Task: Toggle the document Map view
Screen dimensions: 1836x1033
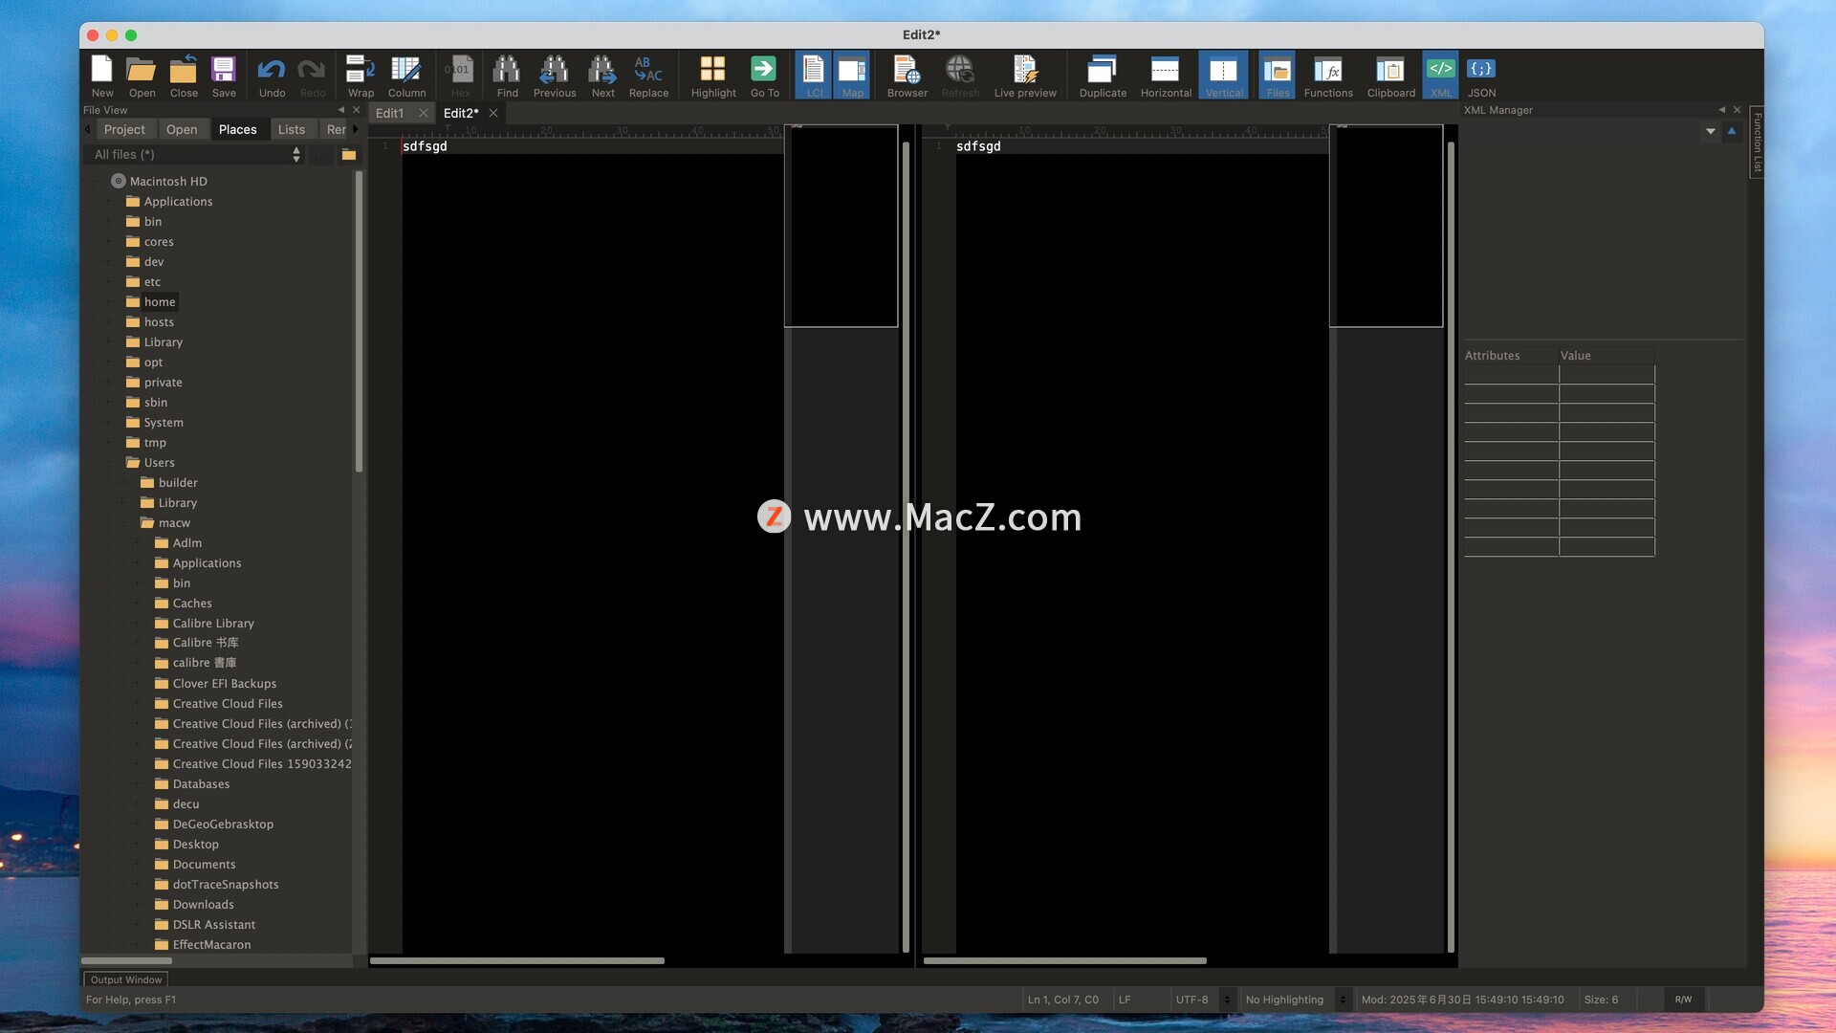Action: [x=852, y=76]
